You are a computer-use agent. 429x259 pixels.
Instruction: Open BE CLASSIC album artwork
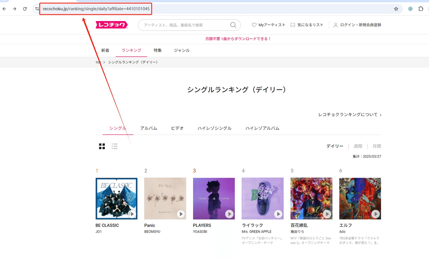click(117, 198)
